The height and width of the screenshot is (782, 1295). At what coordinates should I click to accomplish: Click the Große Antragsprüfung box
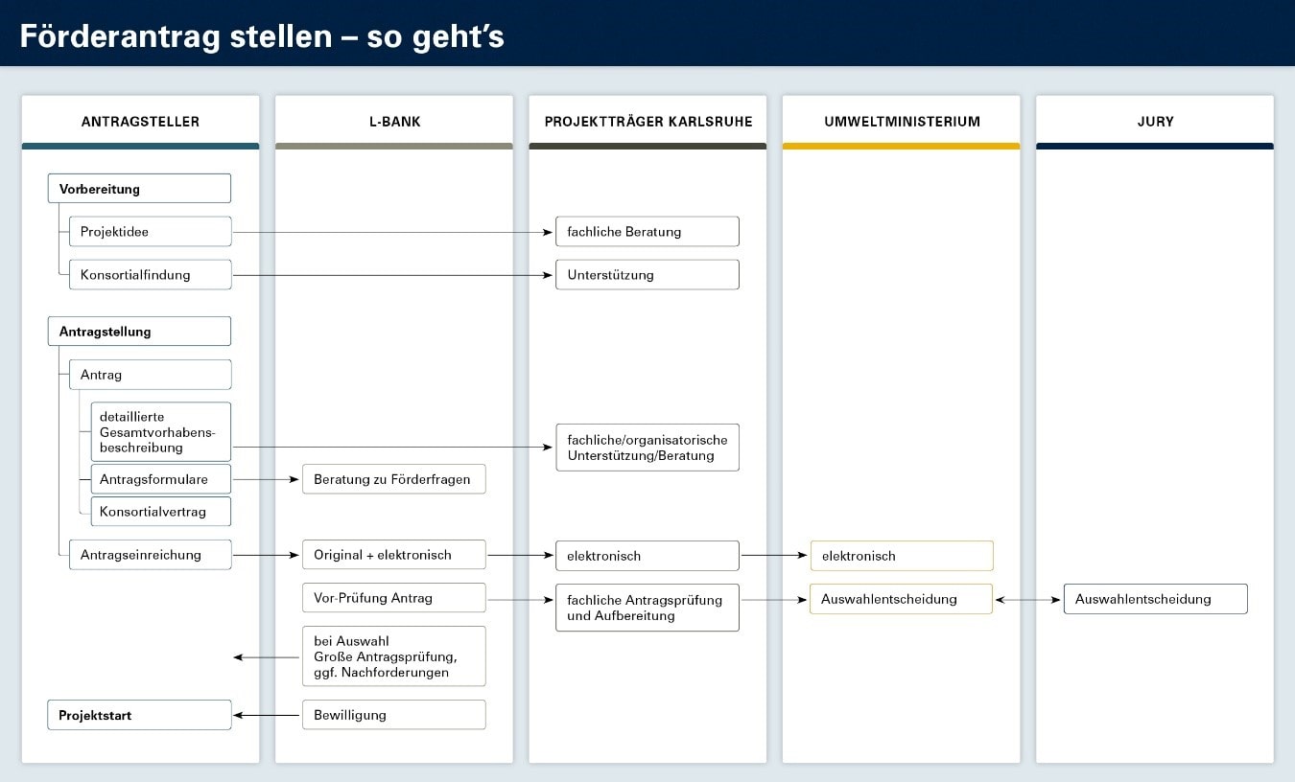393,656
